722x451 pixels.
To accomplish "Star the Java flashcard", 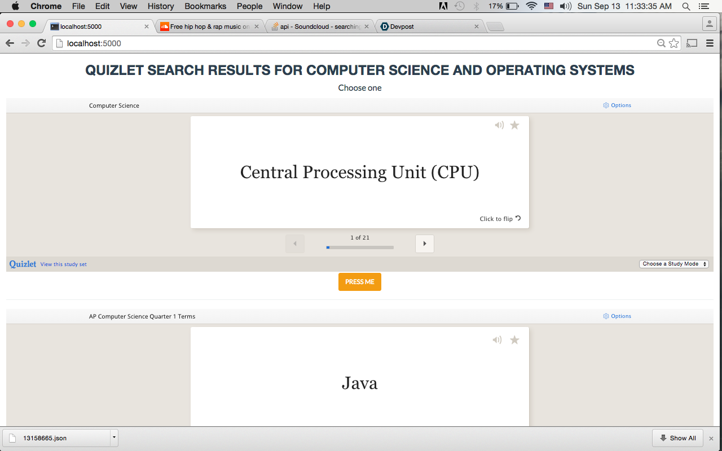I will pyautogui.click(x=514, y=340).
